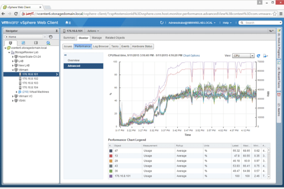
Task: Click in the Search field
Action: pos(260,23)
